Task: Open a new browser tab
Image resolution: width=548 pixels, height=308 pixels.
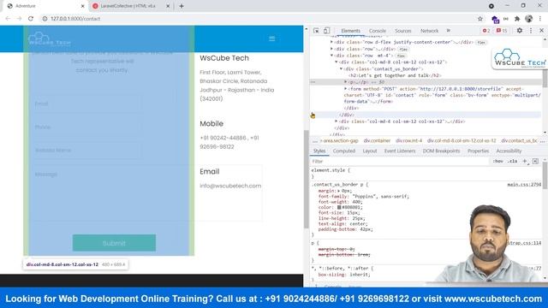Action: pos(182,6)
